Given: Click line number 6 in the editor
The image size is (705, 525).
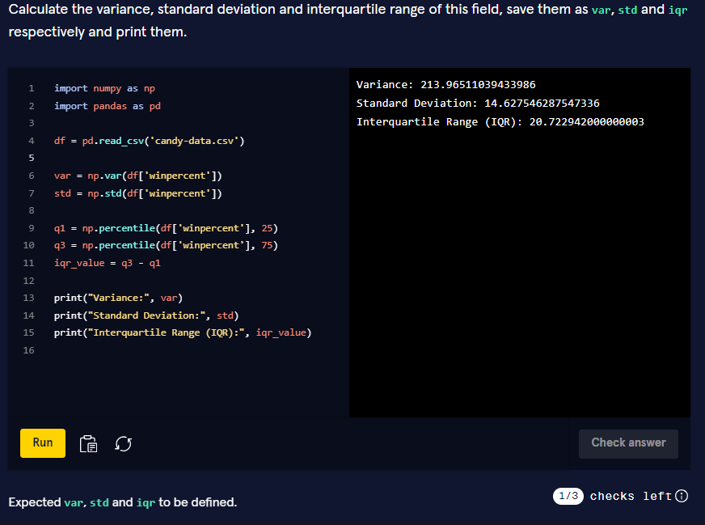Looking at the screenshot, I should pyautogui.click(x=31, y=176).
